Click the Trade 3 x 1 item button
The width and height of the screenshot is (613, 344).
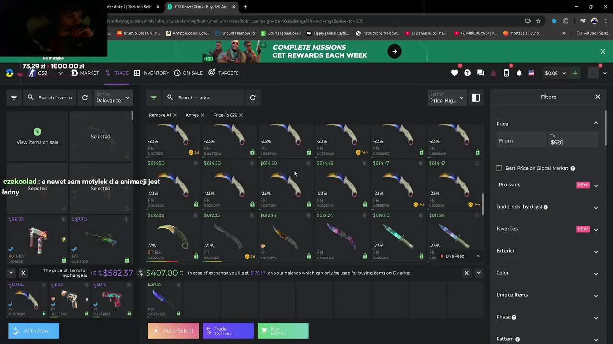(x=228, y=331)
